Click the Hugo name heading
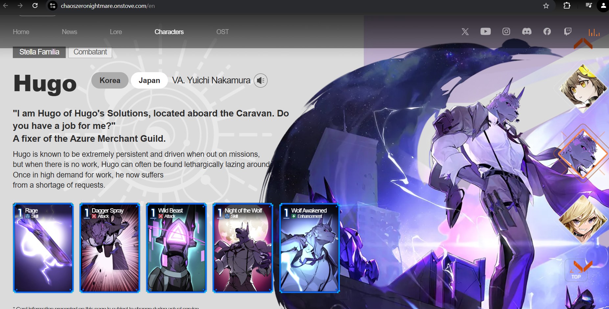The image size is (609, 309). pyautogui.click(x=45, y=84)
